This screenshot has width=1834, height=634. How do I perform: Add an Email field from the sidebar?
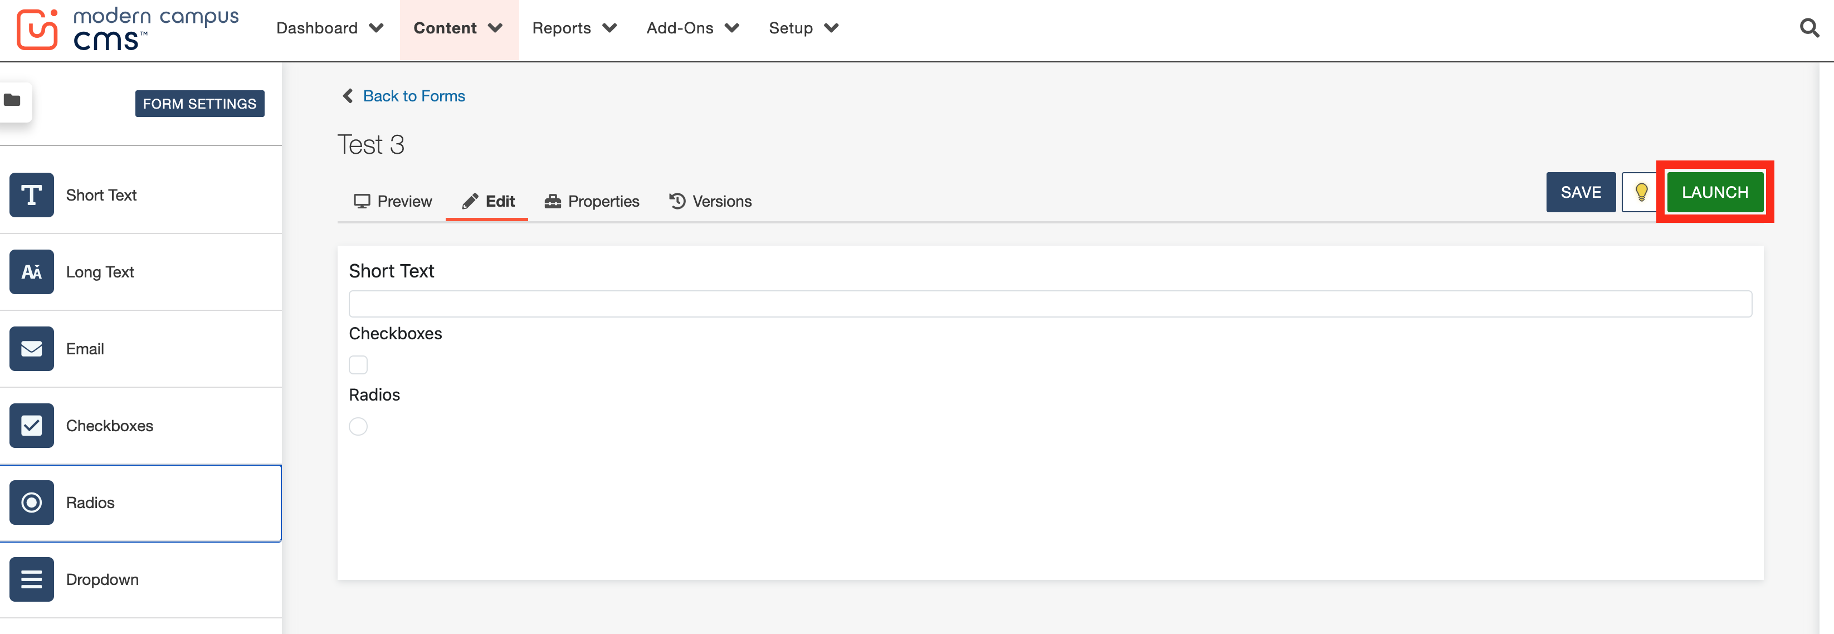click(x=85, y=348)
